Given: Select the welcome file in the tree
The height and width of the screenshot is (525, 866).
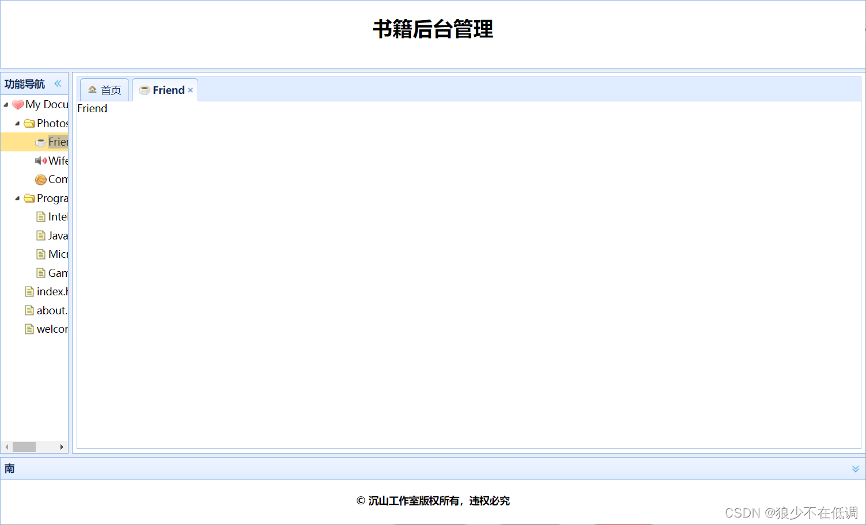Looking at the screenshot, I should point(51,329).
